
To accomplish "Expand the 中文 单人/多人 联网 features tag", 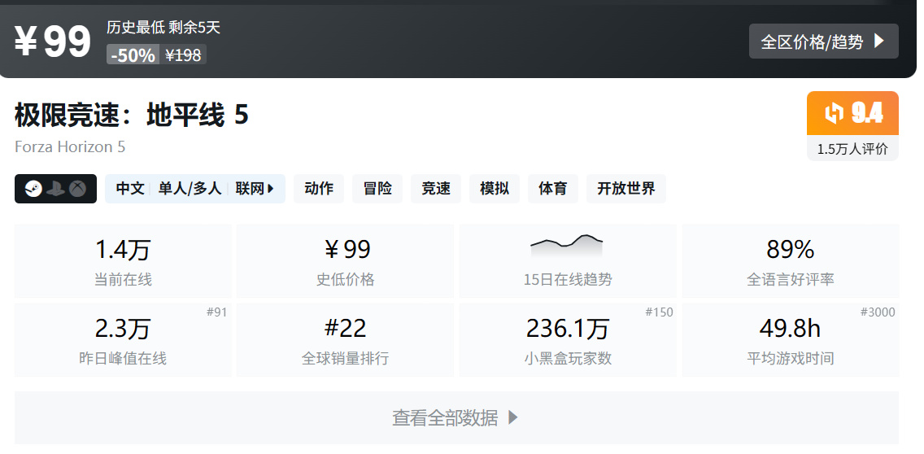I will [195, 189].
